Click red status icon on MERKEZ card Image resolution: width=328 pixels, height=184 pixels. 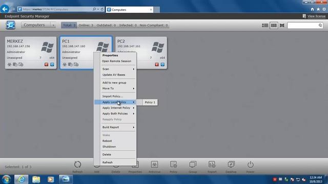click(x=46, y=64)
